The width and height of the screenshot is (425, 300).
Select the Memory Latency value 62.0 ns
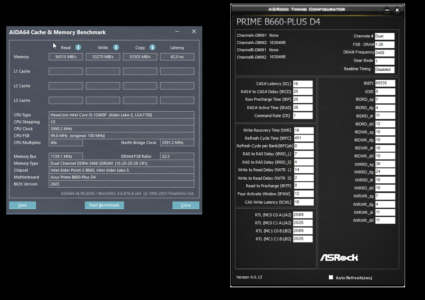pyautogui.click(x=177, y=57)
